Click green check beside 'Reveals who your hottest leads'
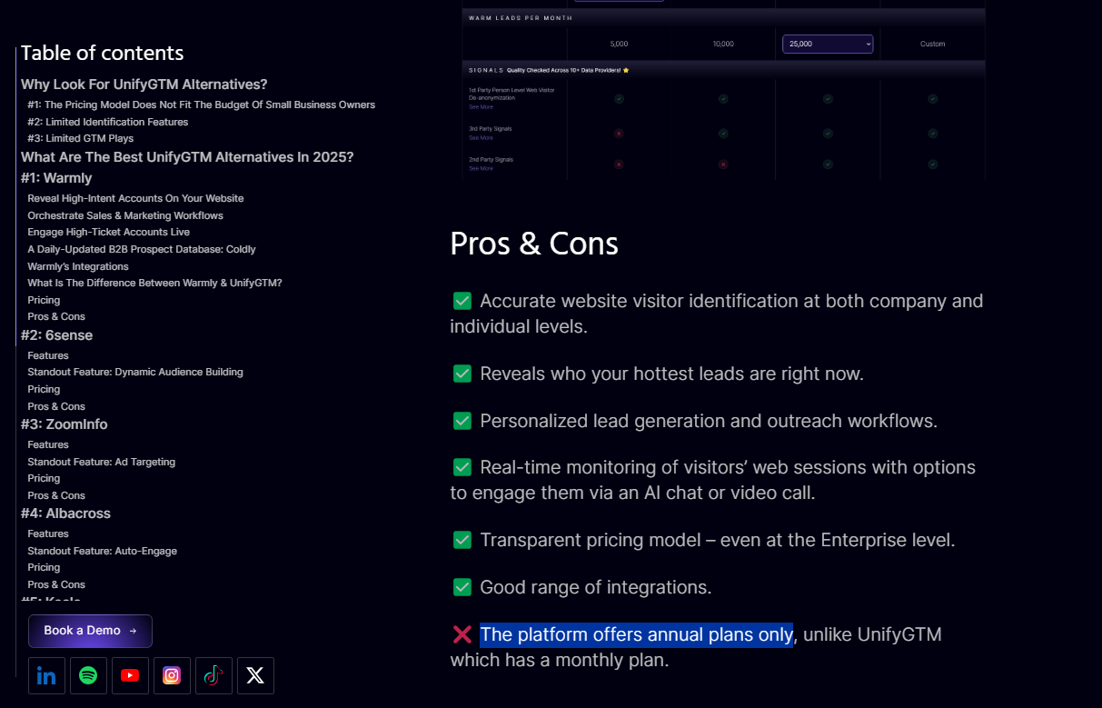 coord(462,374)
